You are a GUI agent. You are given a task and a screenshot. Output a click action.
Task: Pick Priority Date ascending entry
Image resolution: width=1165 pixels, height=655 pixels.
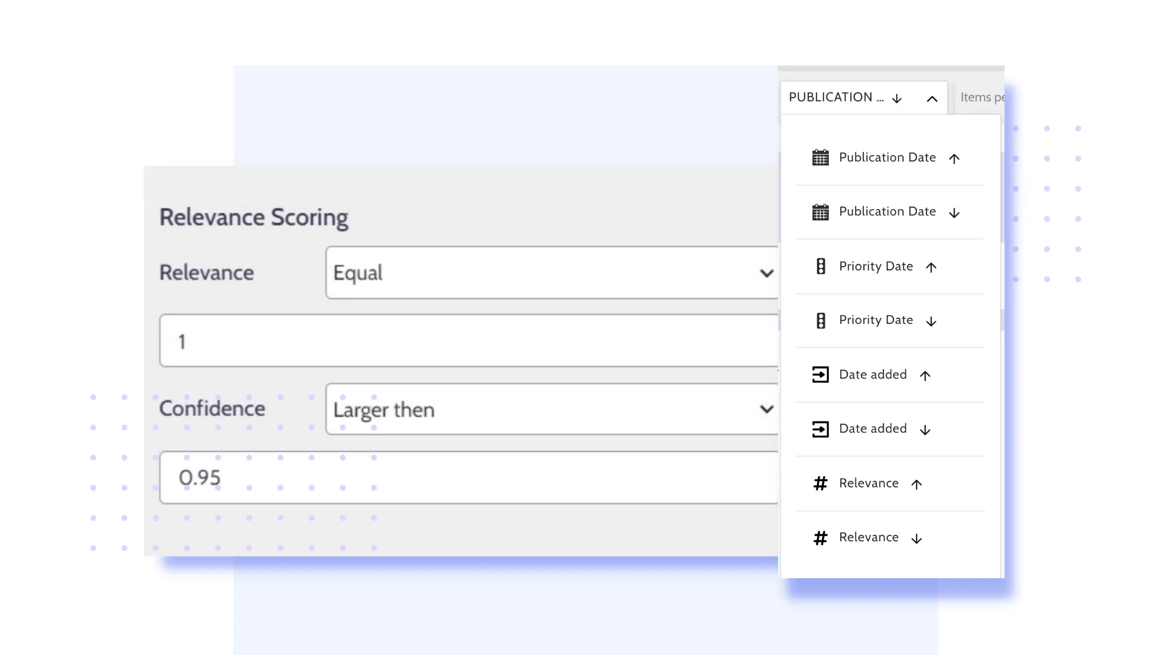pyautogui.click(x=876, y=266)
